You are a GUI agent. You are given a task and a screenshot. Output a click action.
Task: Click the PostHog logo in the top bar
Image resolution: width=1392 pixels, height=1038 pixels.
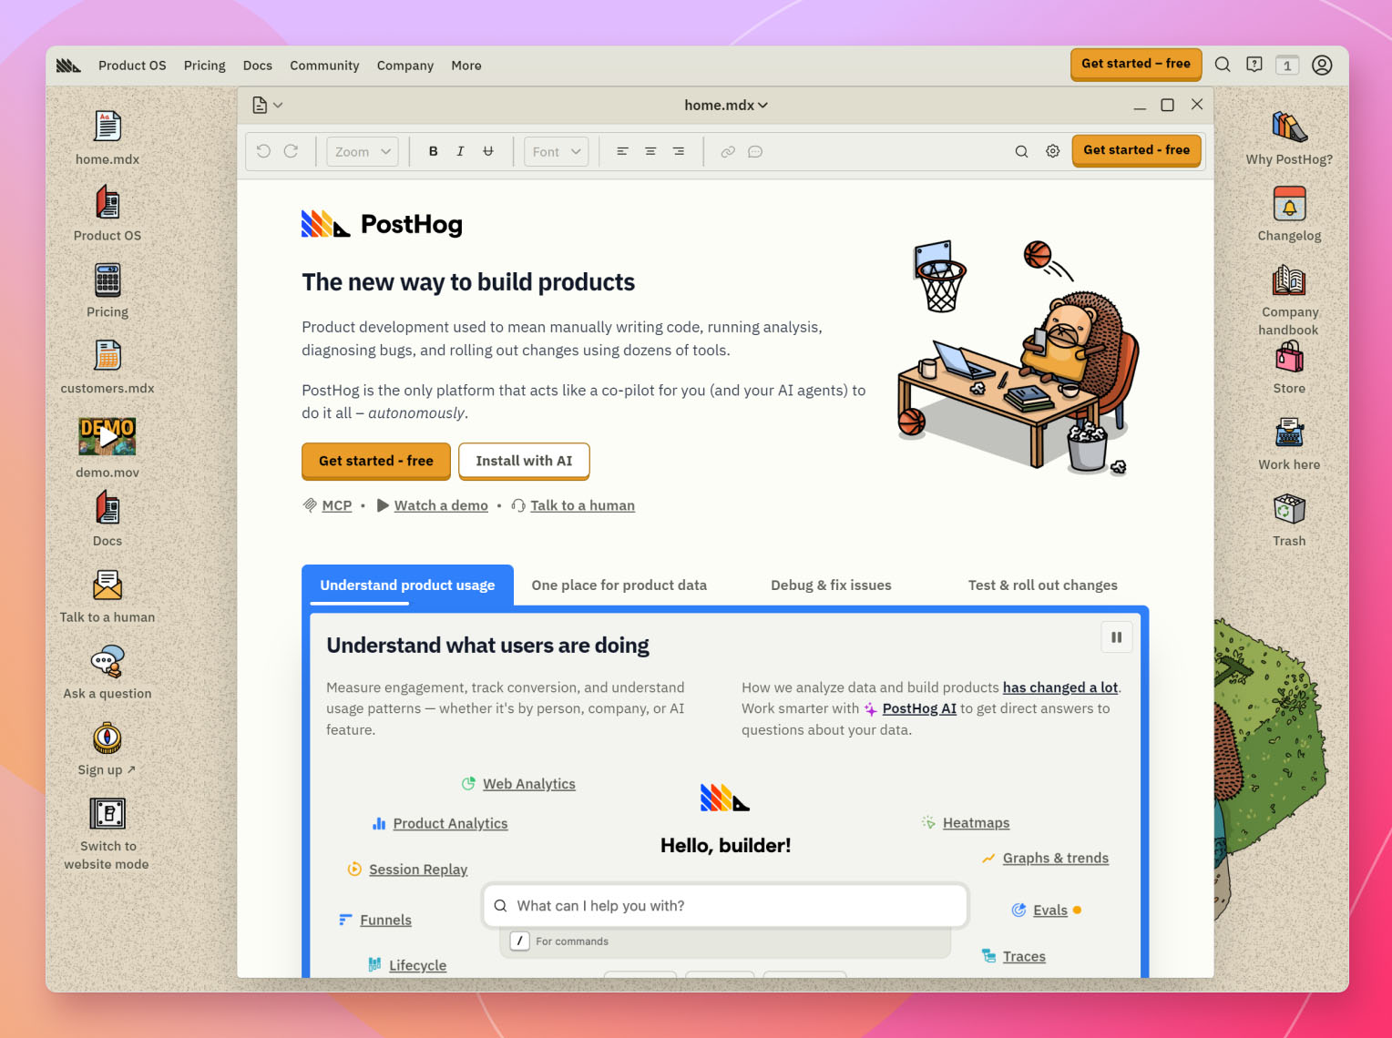[68, 66]
